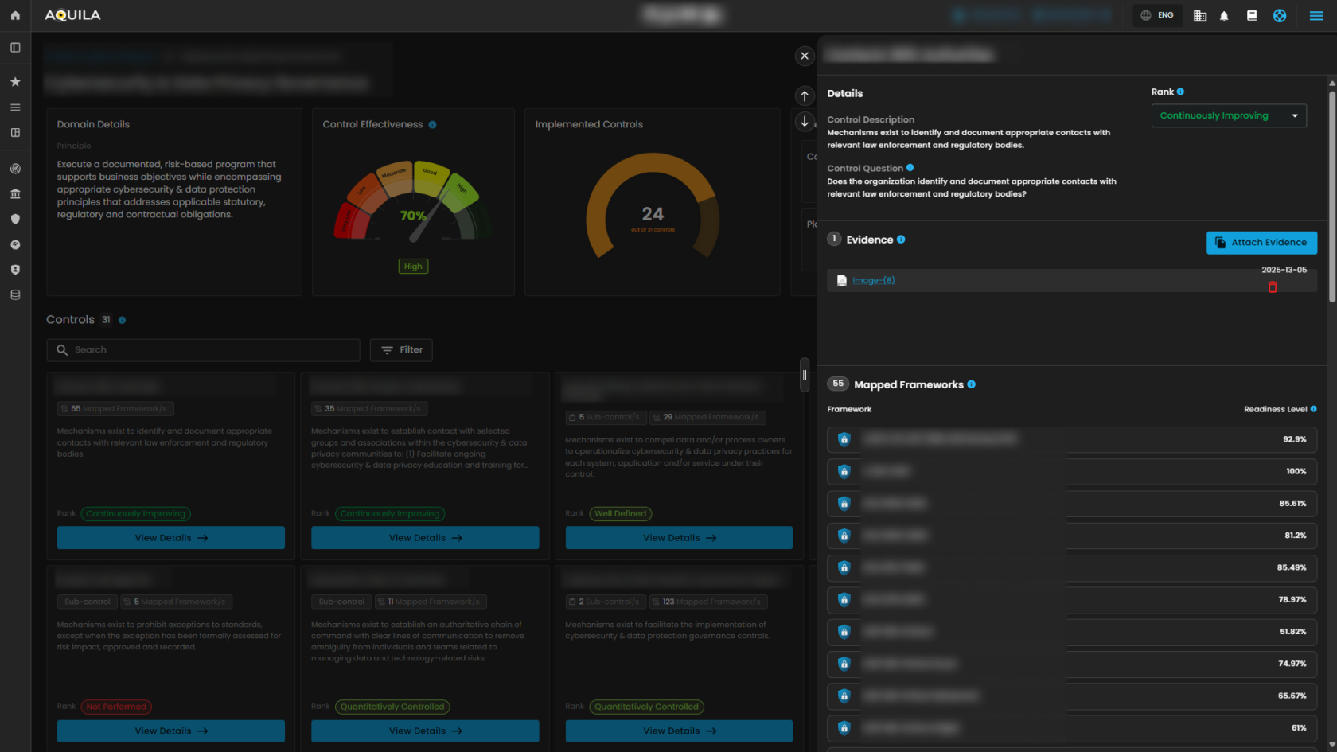Image resolution: width=1337 pixels, height=752 pixels.
Task: Open the list menu icon in left sidebar
Action: click(15, 107)
